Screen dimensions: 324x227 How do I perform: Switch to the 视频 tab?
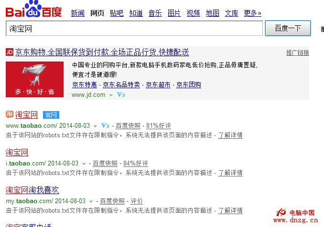pos(193,13)
